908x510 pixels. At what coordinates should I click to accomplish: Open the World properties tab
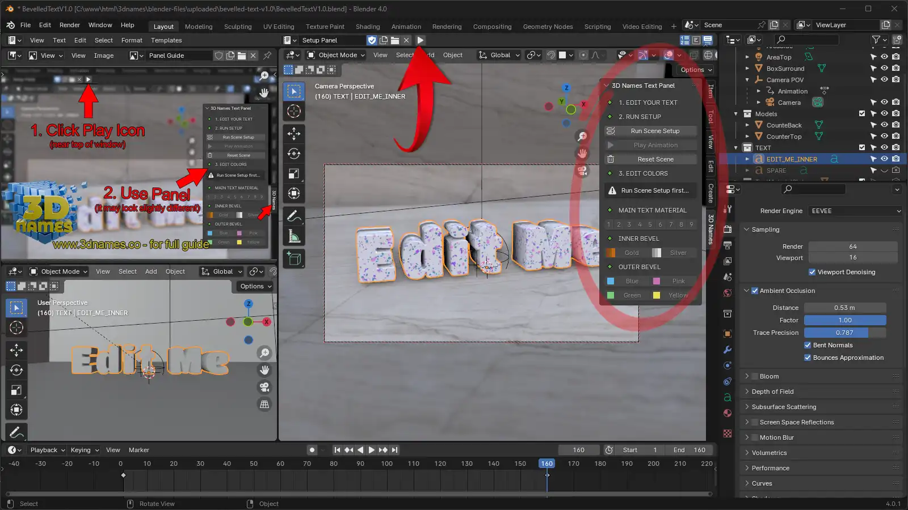click(728, 293)
